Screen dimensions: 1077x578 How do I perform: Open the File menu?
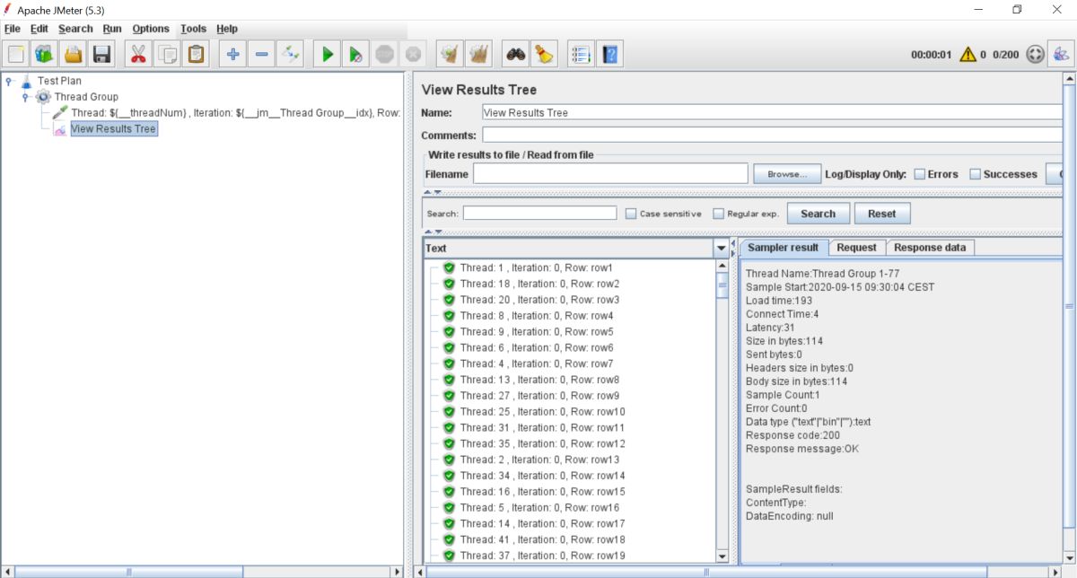(x=12, y=29)
